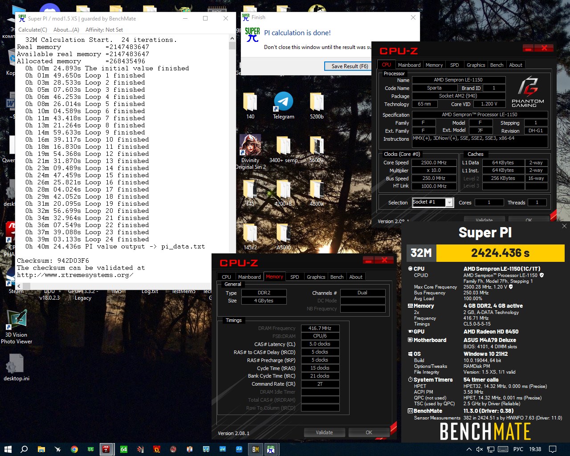Open About tab in upper CPU-Z window

click(516, 65)
